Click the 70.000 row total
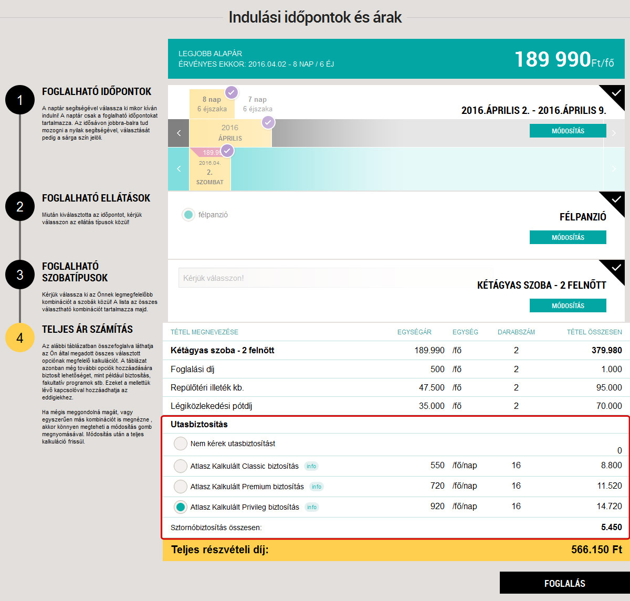Viewport: 630px width, 601px height. (609, 406)
